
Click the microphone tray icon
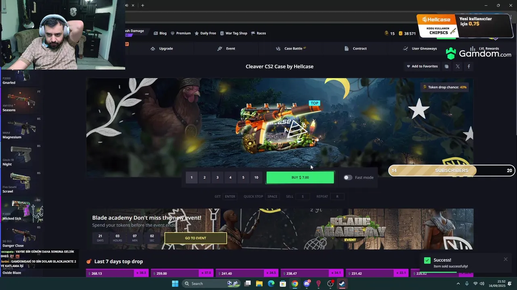pos(467,284)
